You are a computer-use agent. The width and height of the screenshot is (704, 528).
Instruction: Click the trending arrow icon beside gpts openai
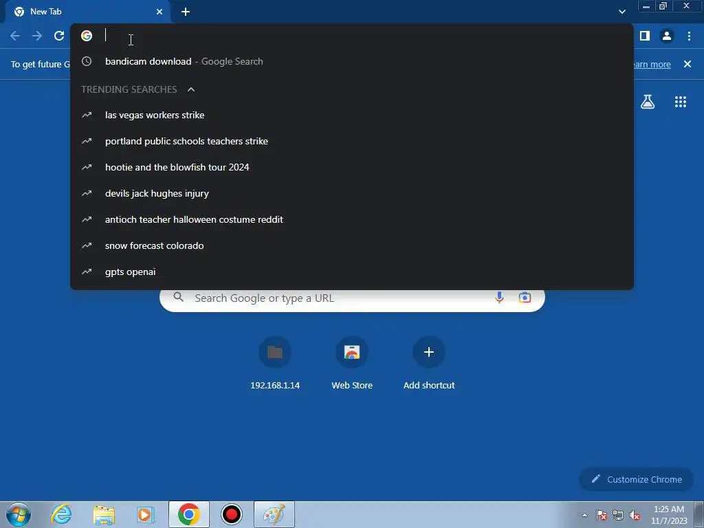tap(87, 272)
